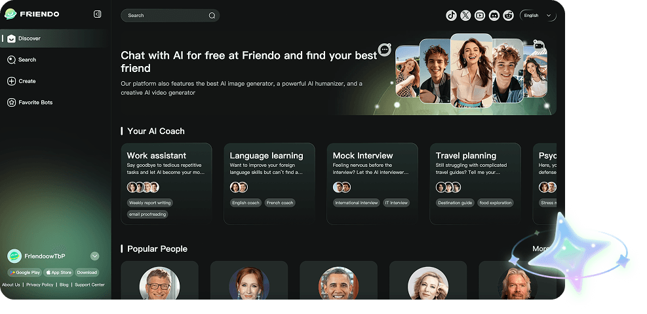Open the TikTok social icon

pos(452,16)
